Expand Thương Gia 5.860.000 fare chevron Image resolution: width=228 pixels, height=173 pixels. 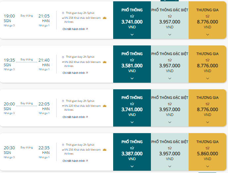tap(207, 166)
